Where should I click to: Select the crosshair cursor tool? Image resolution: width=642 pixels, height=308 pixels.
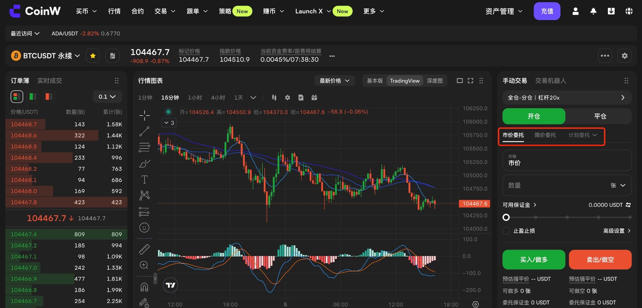coord(145,115)
